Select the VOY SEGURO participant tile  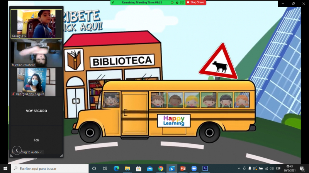click(36, 111)
